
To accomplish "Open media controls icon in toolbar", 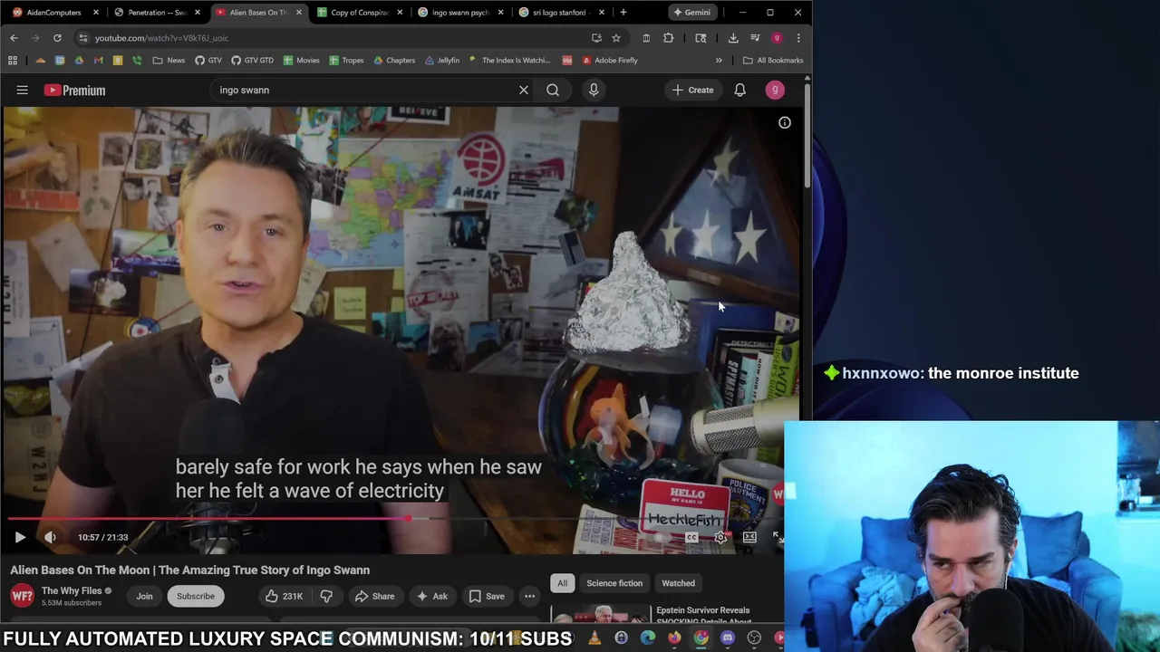I will click(x=755, y=38).
